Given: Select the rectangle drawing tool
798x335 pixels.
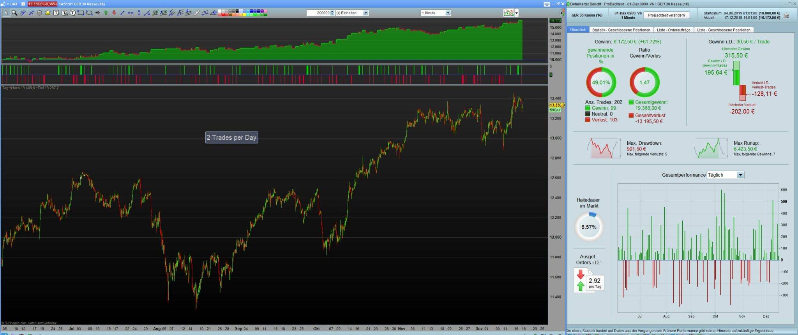Looking at the screenshot, I should (81, 13).
